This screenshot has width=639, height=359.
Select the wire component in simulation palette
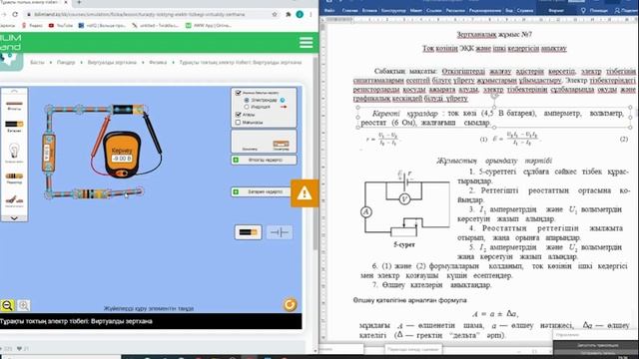click(14, 105)
